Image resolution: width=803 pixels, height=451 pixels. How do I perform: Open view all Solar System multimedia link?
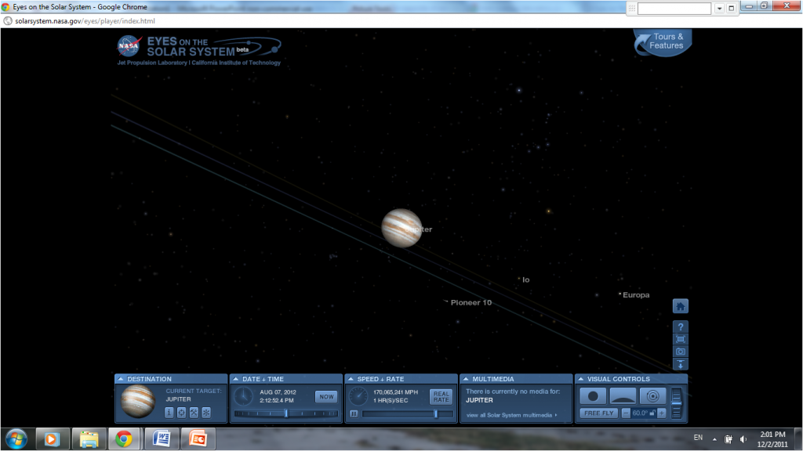pyautogui.click(x=510, y=415)
